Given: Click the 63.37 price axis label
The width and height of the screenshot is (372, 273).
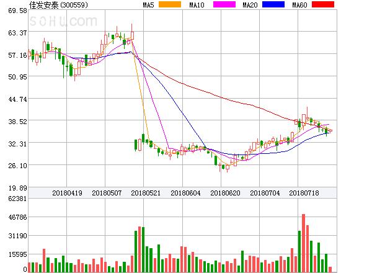Looking at the screenshot, I should pyautogui.click(x=17, y=33).
